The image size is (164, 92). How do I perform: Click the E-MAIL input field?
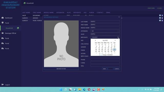coord(105,63)
